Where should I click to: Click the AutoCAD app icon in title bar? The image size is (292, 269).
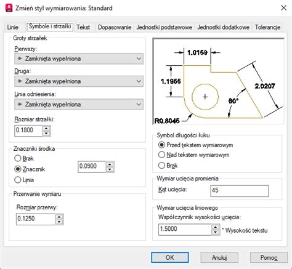[9, 8]
